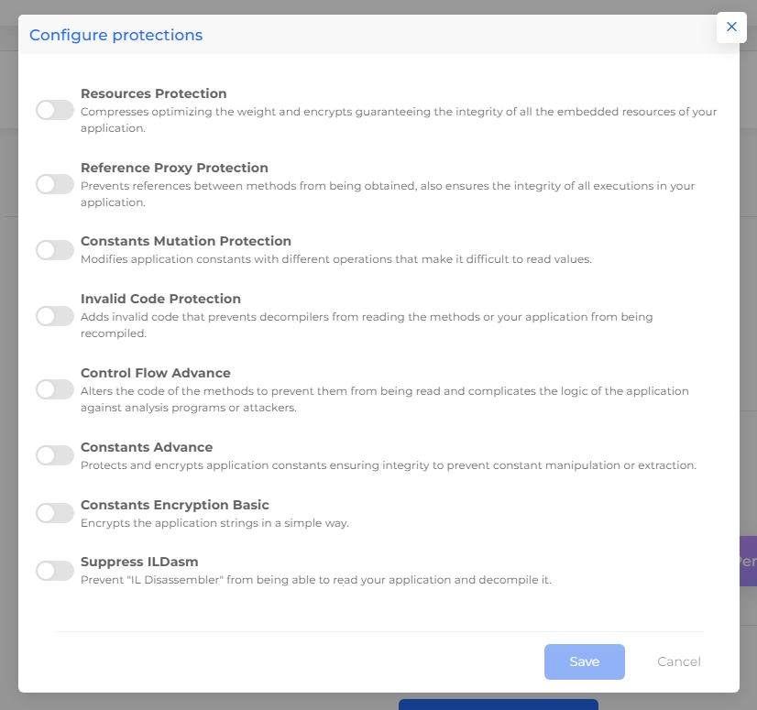Viewport: 757px width, 710px height.
Task: Save the protection settings
Action: click(584, 661)
